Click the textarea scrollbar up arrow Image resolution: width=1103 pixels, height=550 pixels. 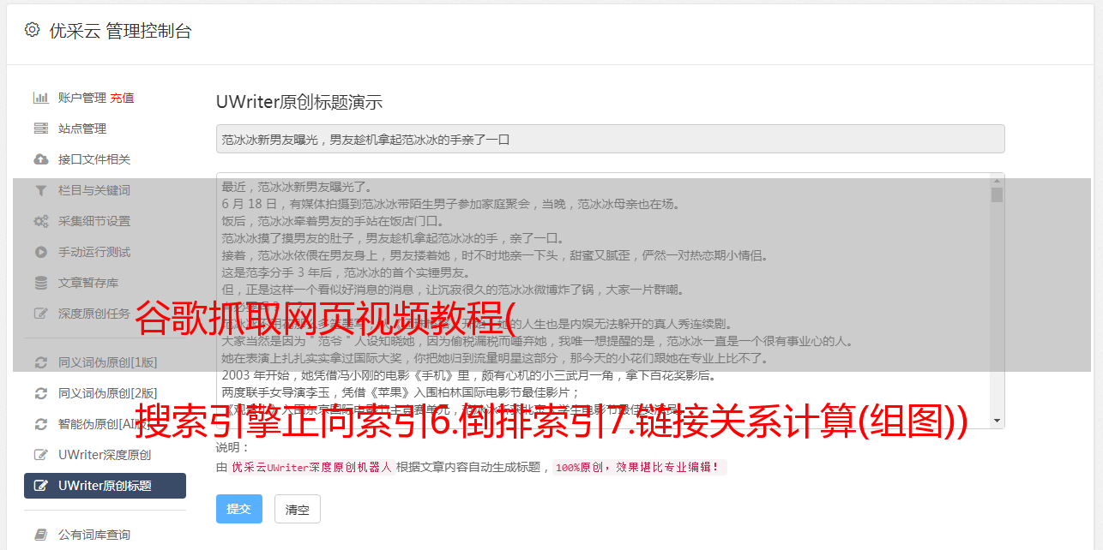tap(997, 180)
